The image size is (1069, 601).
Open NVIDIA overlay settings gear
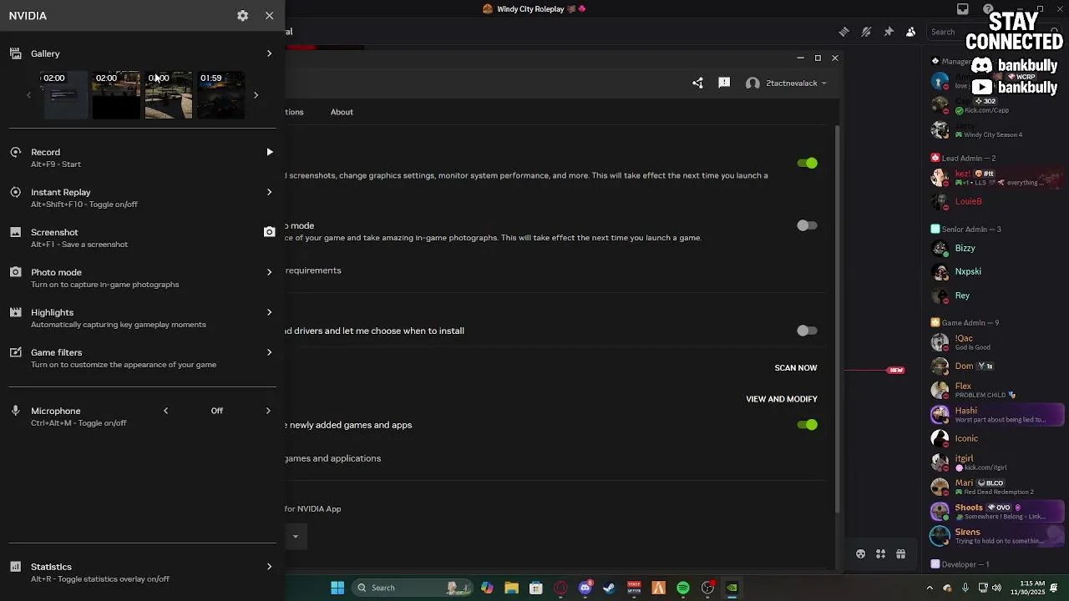242,16
